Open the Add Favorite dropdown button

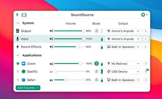pos(28,88)
